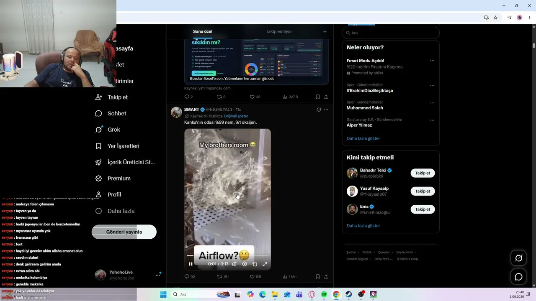
Task: Open Grok from the left sidebar
Action: pos(108,130)
